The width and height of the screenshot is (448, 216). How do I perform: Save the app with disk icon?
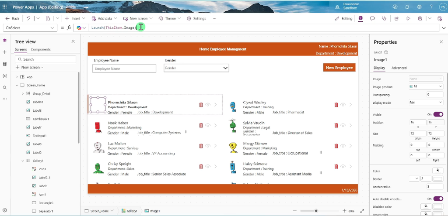click(x=420, y=18)
